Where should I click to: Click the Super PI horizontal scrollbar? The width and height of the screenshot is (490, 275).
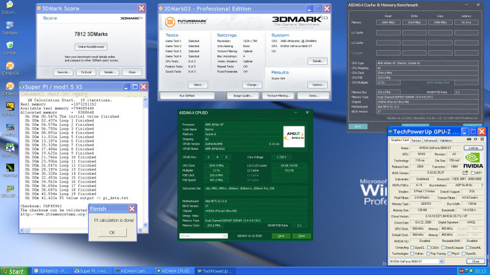[82, 230]
